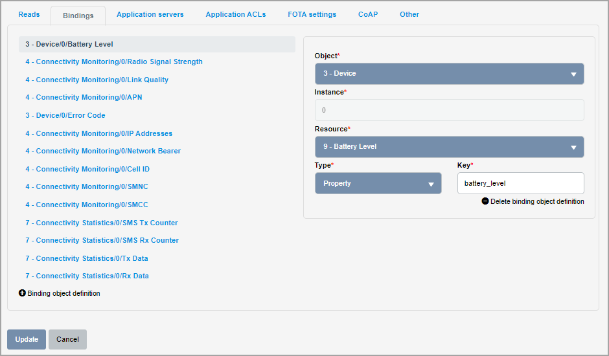
Task: Click the Cancel button
Action: [67, 339]
